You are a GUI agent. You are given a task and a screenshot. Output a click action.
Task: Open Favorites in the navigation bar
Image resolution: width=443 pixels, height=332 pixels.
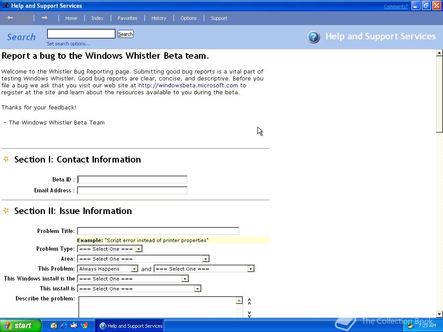128,18
